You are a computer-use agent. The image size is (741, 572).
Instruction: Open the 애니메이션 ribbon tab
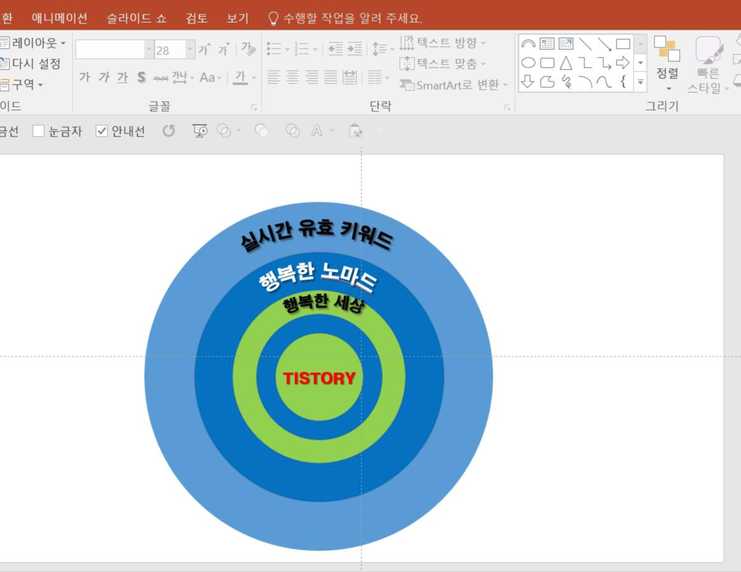59,18
